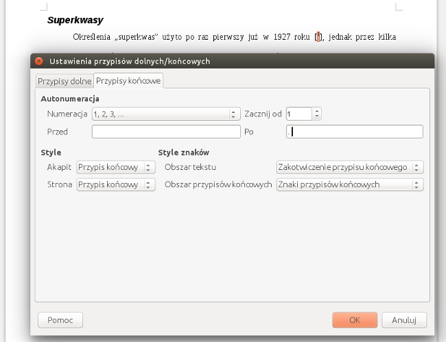Viewport: 446px width, 342px height.
Task: Focus the Przed text field
Action: [x=166, y=132]
